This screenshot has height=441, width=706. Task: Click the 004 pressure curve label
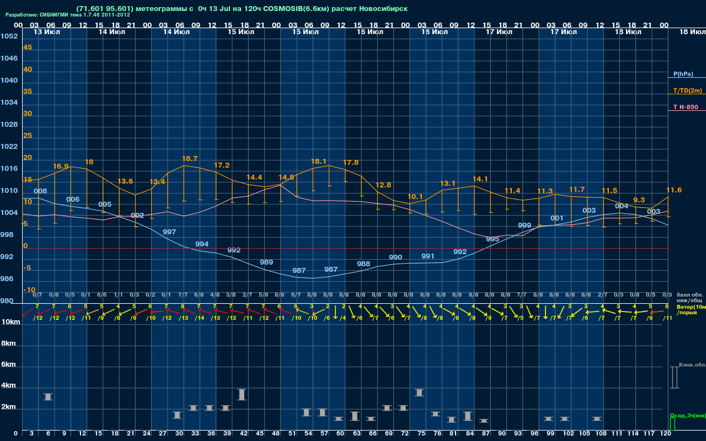click(622, 206)
